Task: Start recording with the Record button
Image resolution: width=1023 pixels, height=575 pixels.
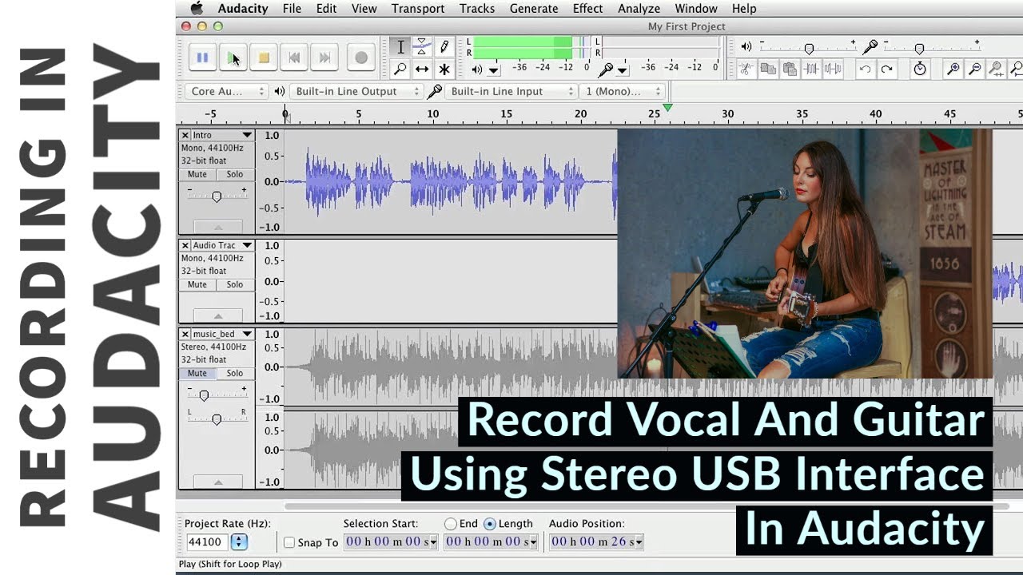Action: pyautogui.click(x=360, y=57)
